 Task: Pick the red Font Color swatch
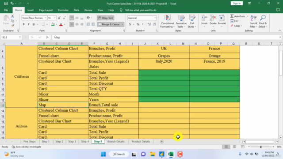click(61, 24)
